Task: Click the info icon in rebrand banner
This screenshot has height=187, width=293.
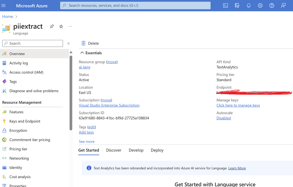Action: tap(89, 168)
